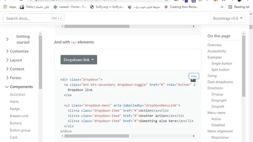
Task: Open the Creating Non-Recta... bookmark
Action: pos(181,7)
